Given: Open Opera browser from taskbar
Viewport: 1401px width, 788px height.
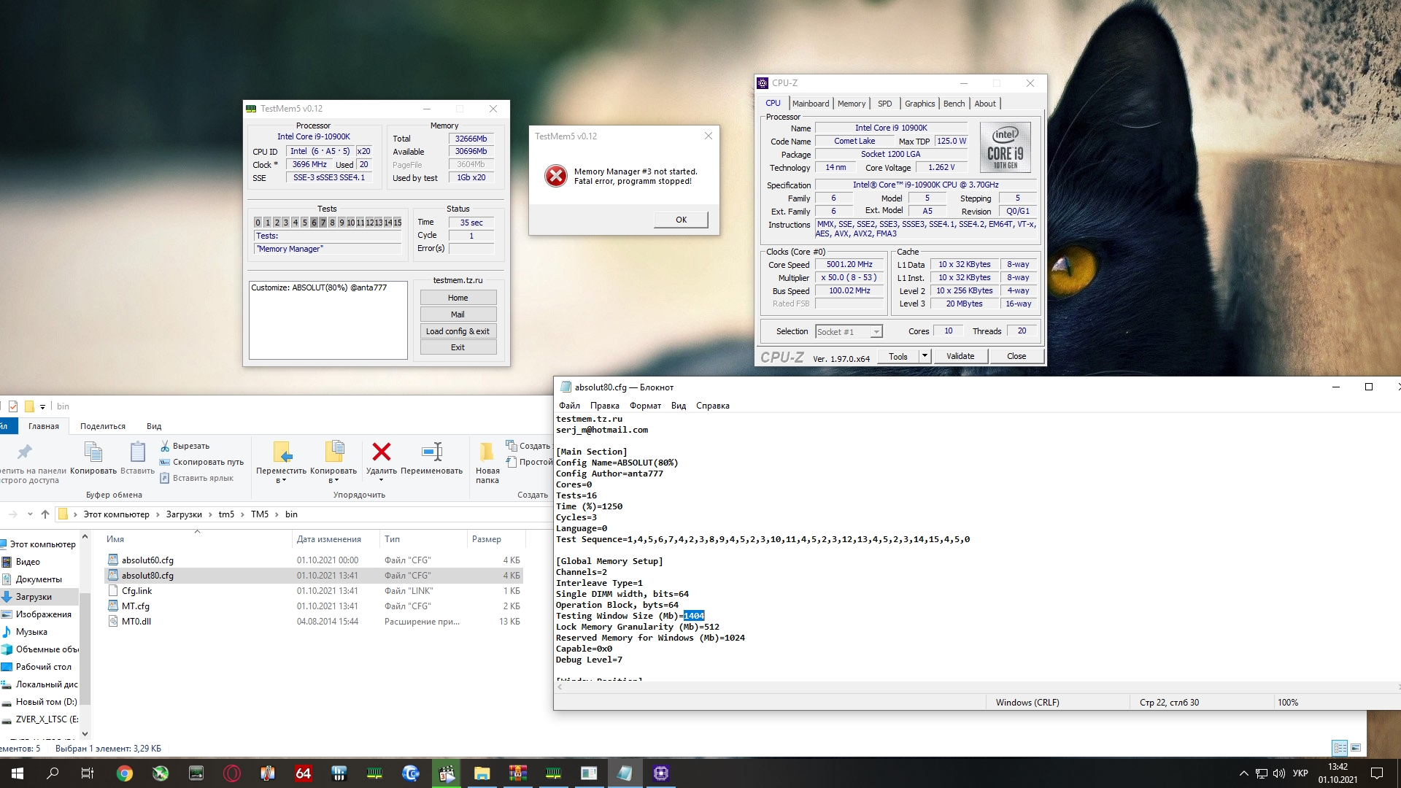Looking at the screenshot, I should (232, 773).
